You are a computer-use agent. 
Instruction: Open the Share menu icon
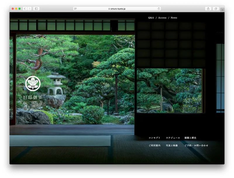click(208, 9)
